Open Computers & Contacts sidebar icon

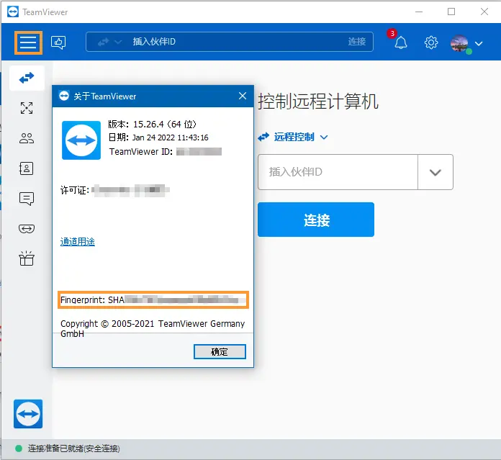pos(27,168)
